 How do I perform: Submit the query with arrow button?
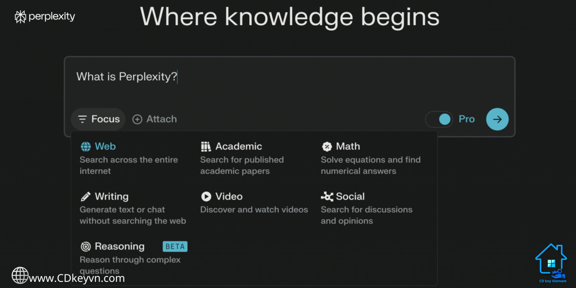[497, 119]
